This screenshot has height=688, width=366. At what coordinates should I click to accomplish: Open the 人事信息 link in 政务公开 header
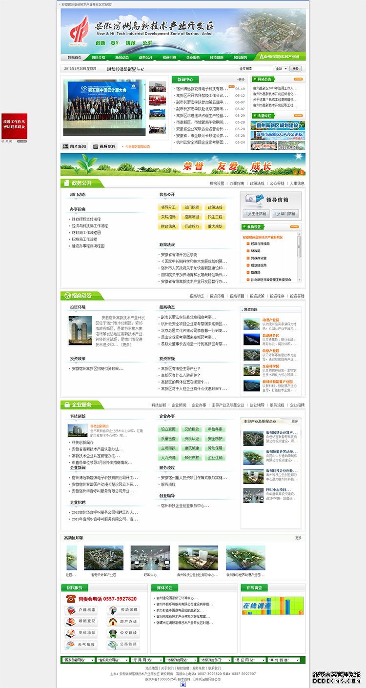click(297, 183)
